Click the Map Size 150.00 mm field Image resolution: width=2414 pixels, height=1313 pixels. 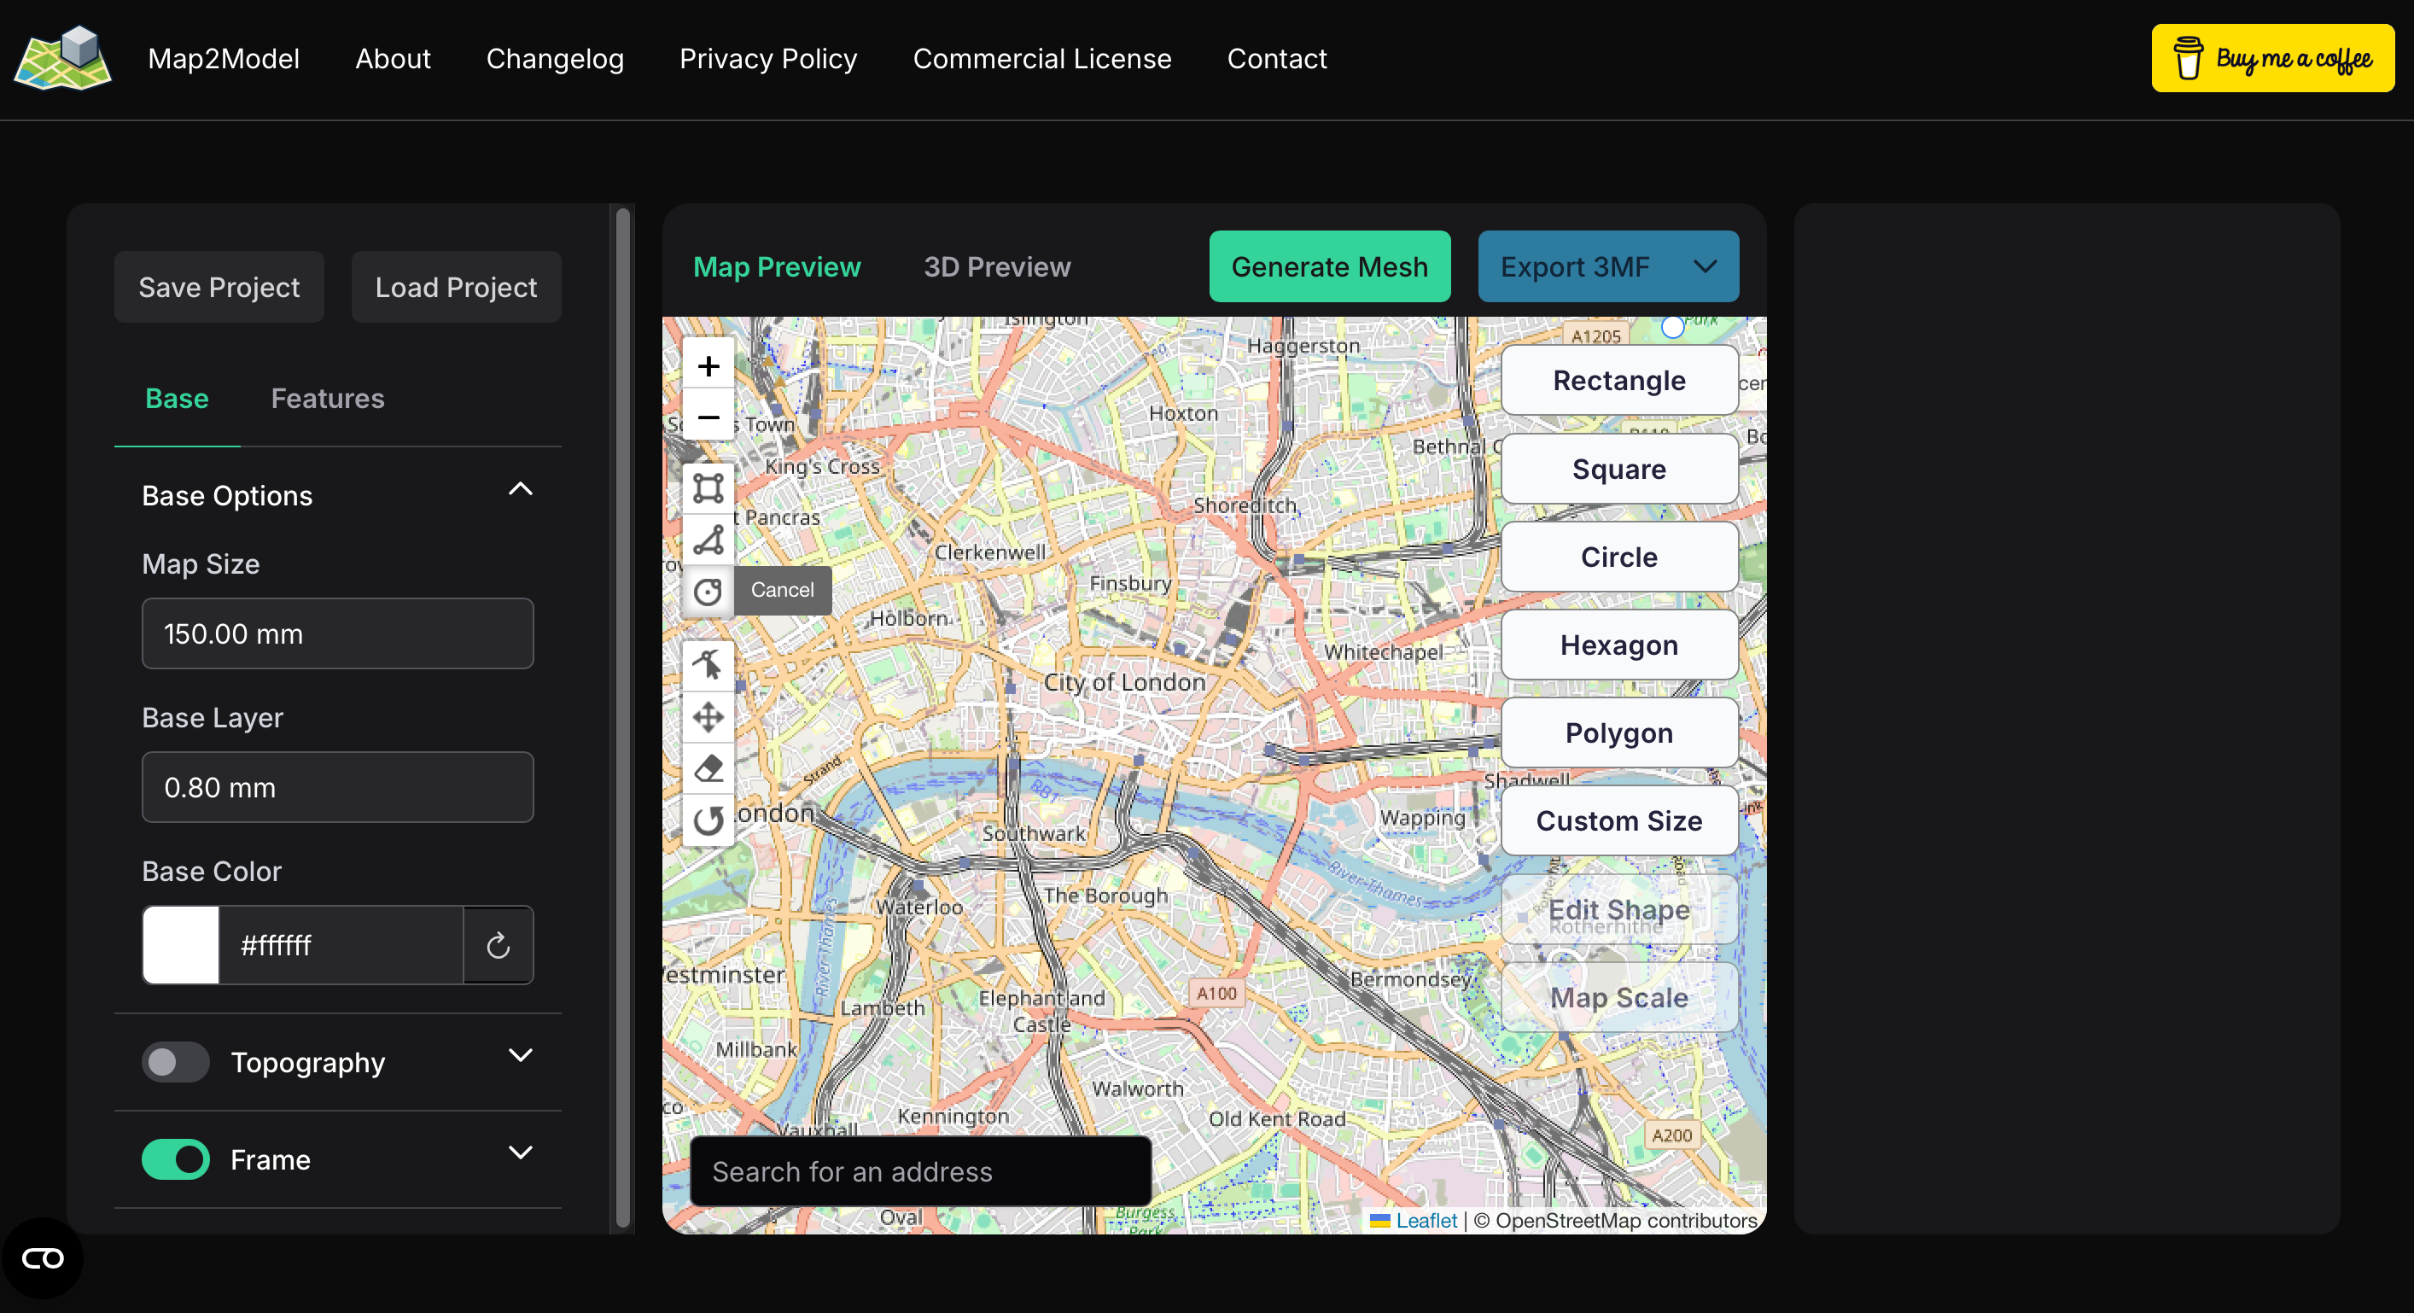337,633
